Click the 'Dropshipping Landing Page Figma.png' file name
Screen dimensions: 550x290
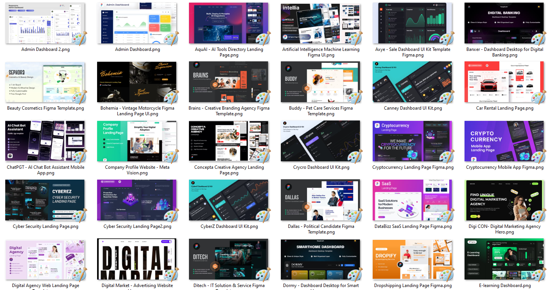click(412, 286)
